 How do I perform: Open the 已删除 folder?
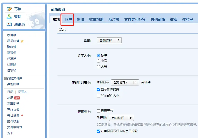pyautogui.click(x=12, y=64)
